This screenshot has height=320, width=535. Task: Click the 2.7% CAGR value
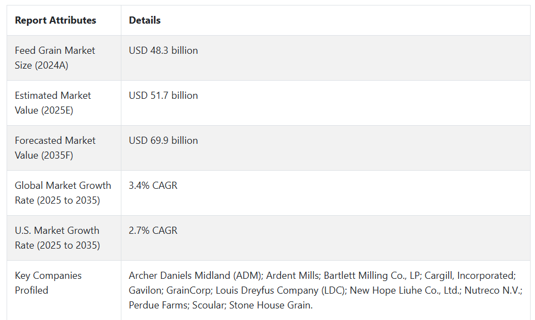click(153, 231)
